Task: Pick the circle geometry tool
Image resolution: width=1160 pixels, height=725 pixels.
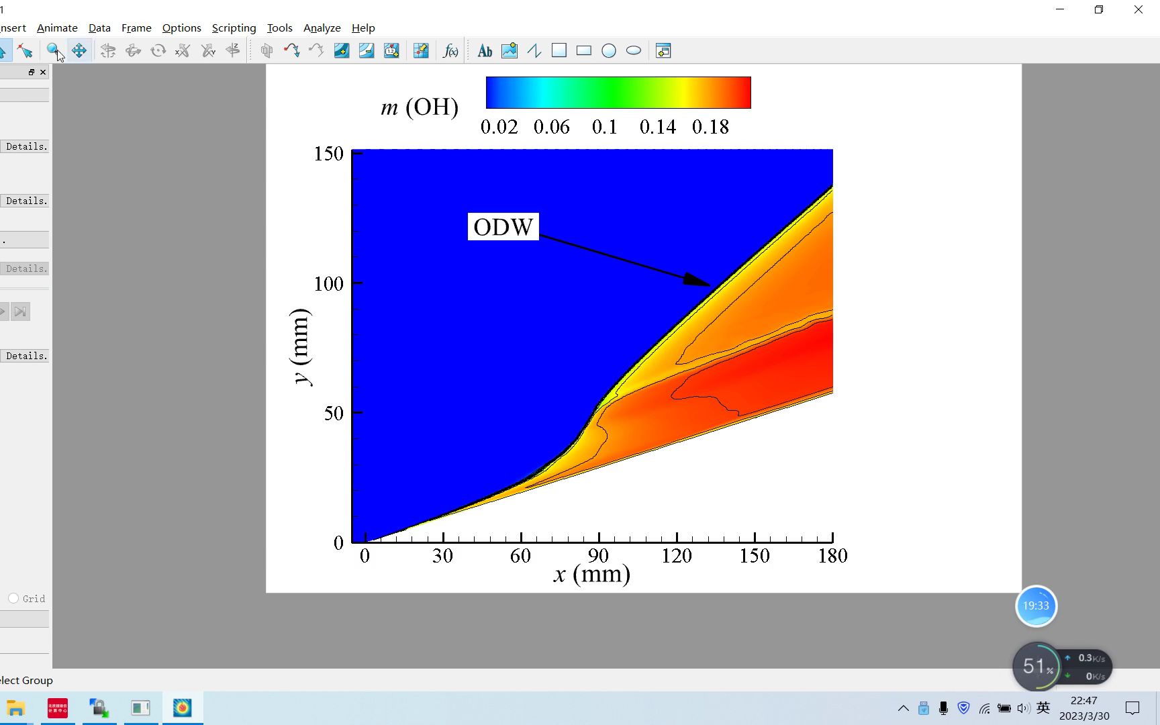Action: tap(609, 50)
